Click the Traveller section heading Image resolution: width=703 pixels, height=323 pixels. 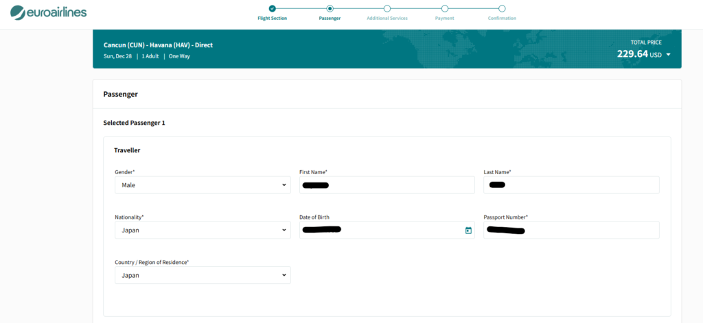127,150
